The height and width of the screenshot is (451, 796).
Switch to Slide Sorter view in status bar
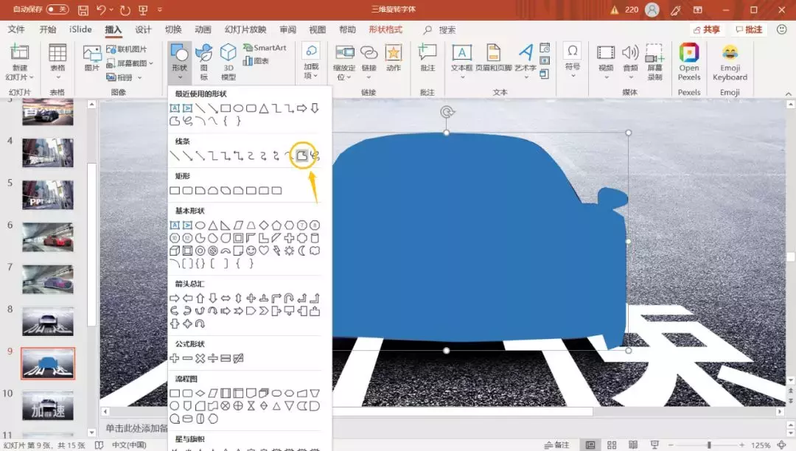point(612,445)
